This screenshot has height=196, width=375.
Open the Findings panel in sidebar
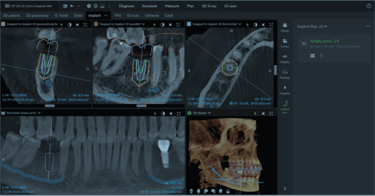(285, 74)
